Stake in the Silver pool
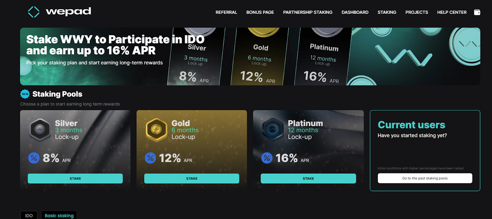The image size is (492, 219). [x=75, y=178]
